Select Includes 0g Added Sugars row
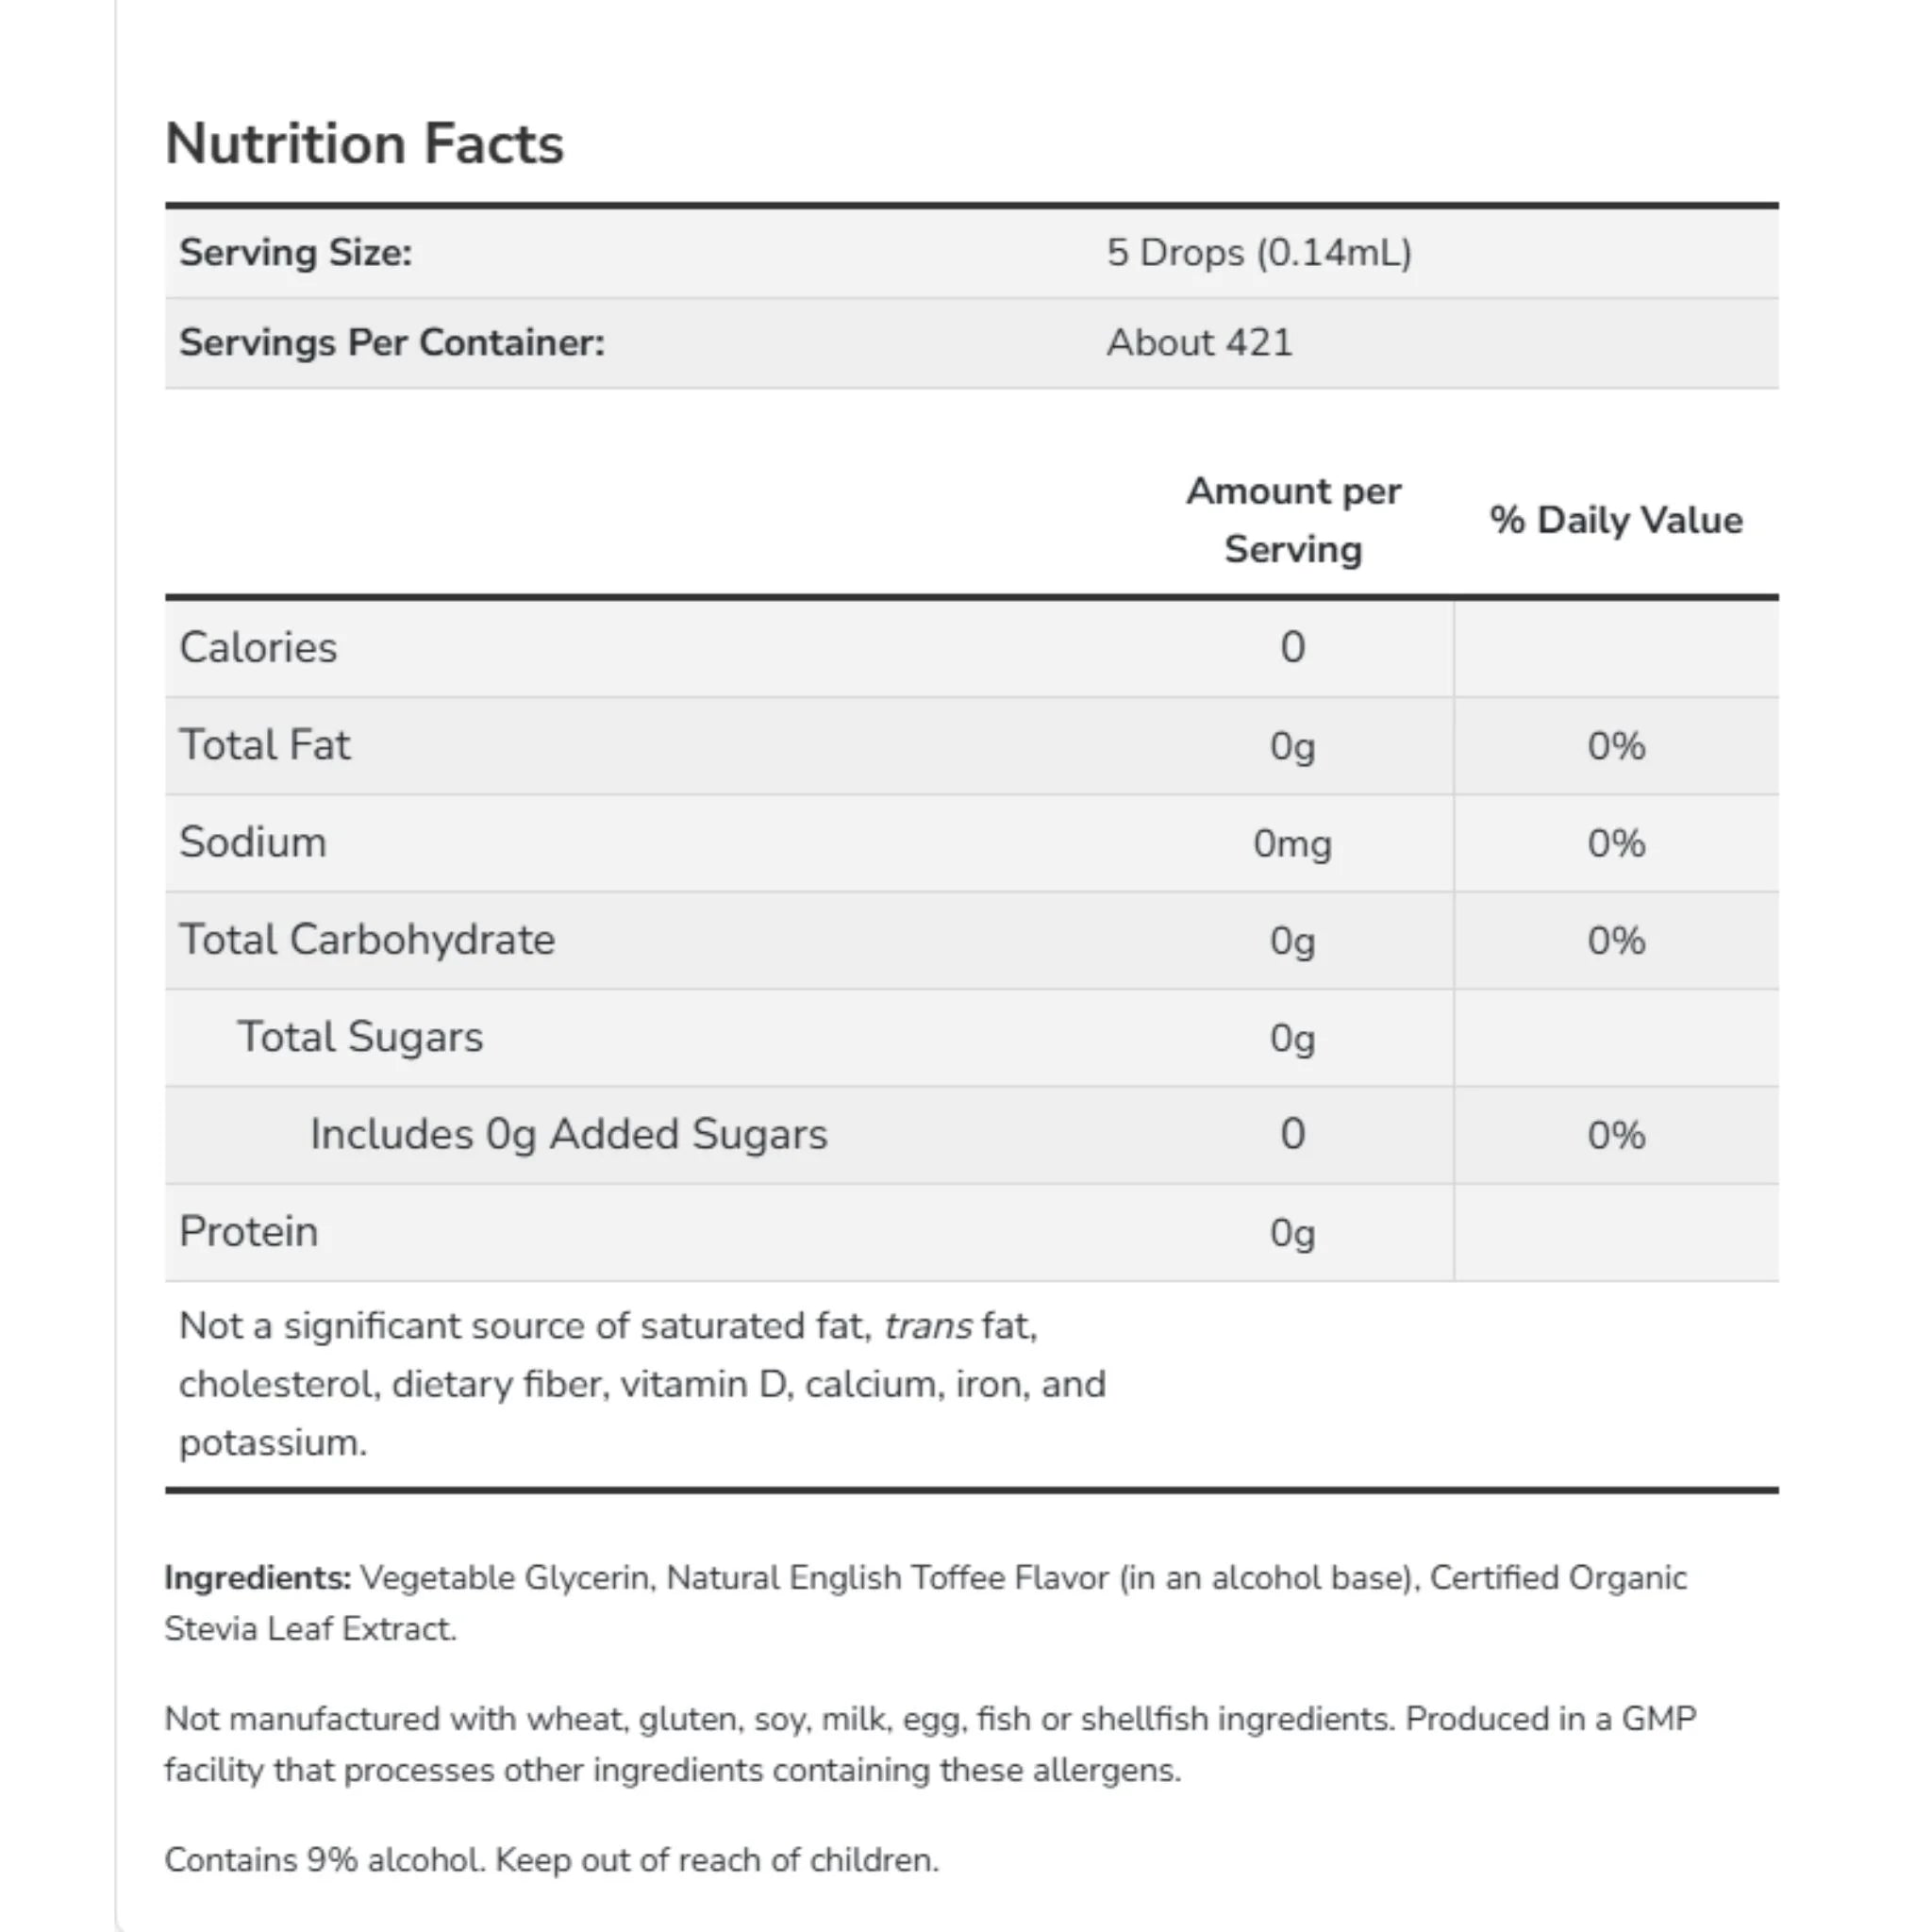The width and height of the screenshot is (1932, 1932). (971, 1135)
